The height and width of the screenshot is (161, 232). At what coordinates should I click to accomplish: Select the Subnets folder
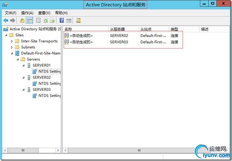[x=28, y=47]
